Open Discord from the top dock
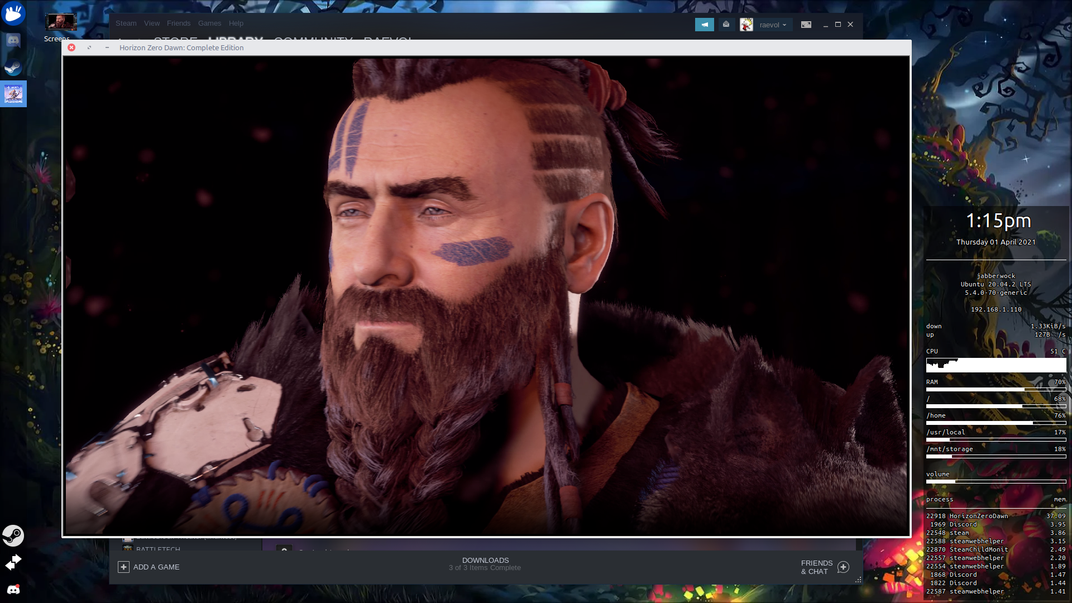Image resolution: width=1072 pixels, height=603 pixels. 13,40
